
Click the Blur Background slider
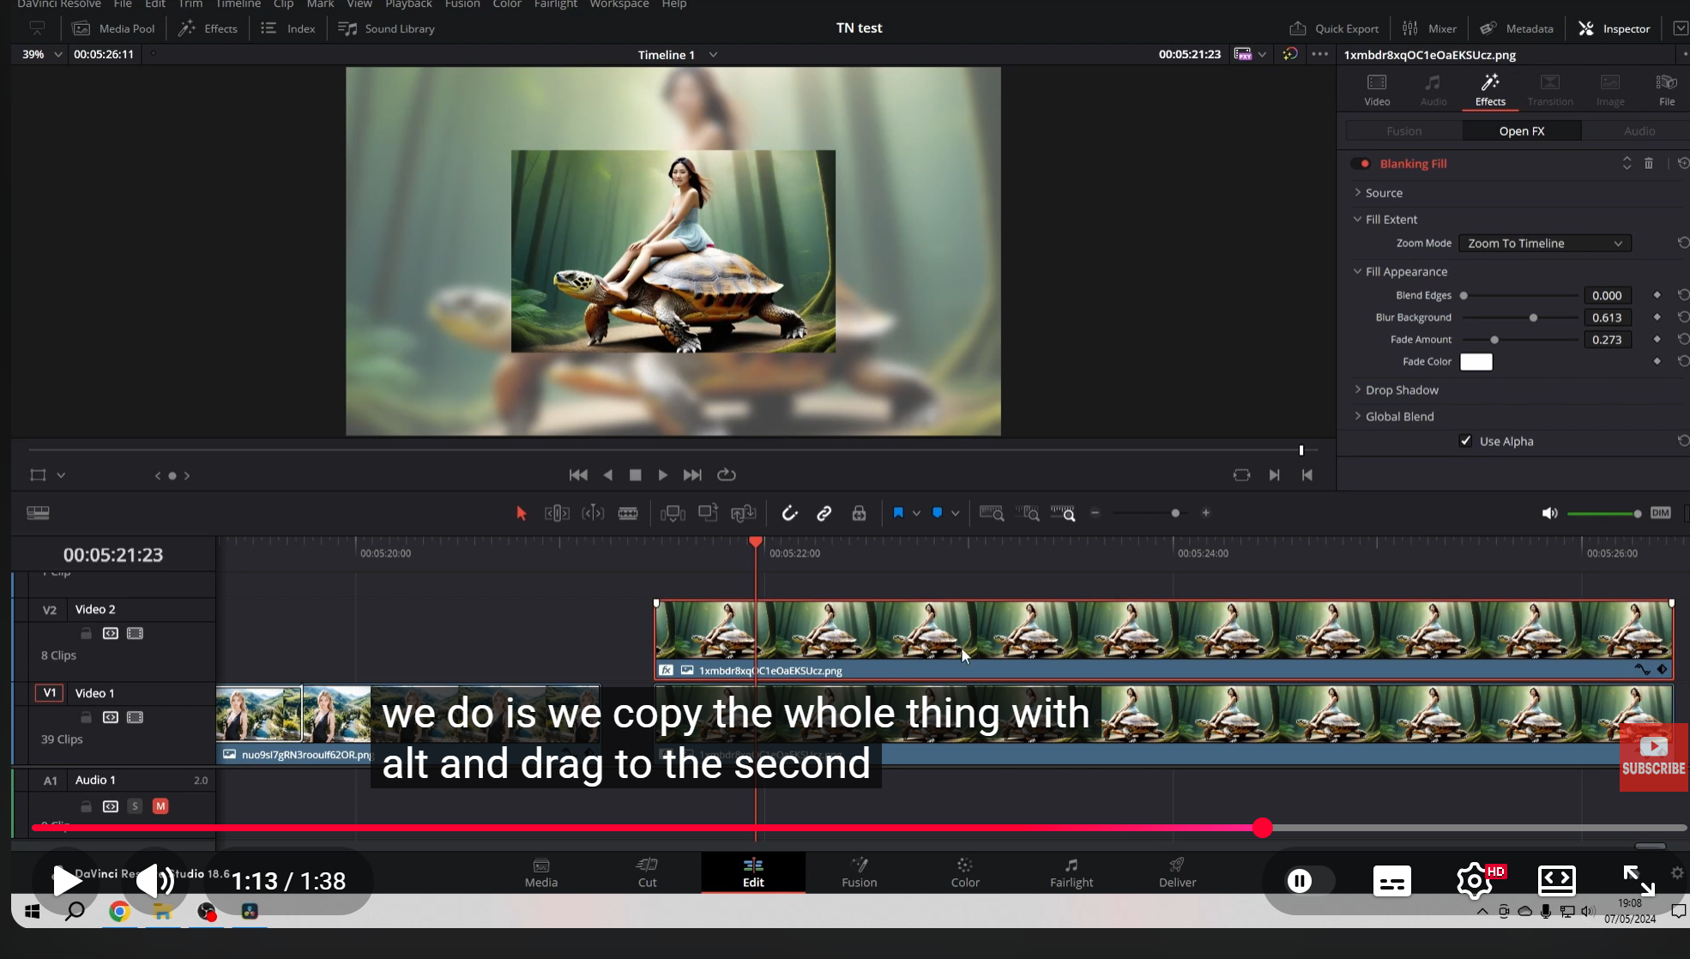click(x=1520, y=317)
